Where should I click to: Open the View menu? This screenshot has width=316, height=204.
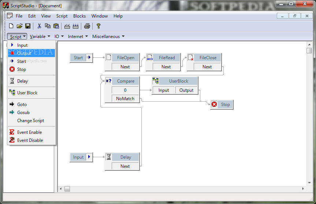(x=46, y=16)
